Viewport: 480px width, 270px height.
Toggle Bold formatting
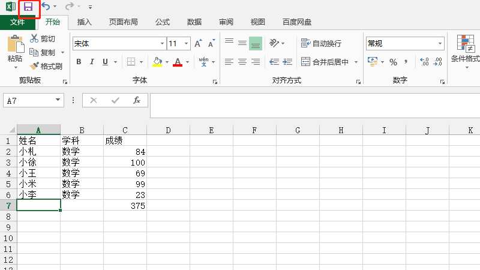(x=79, y=62)
